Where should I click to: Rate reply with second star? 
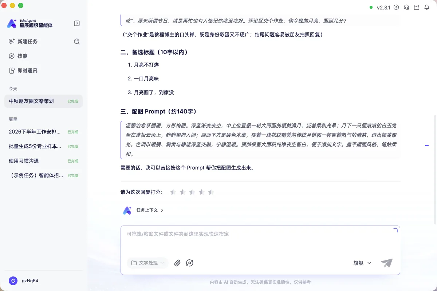coord(183,192)
